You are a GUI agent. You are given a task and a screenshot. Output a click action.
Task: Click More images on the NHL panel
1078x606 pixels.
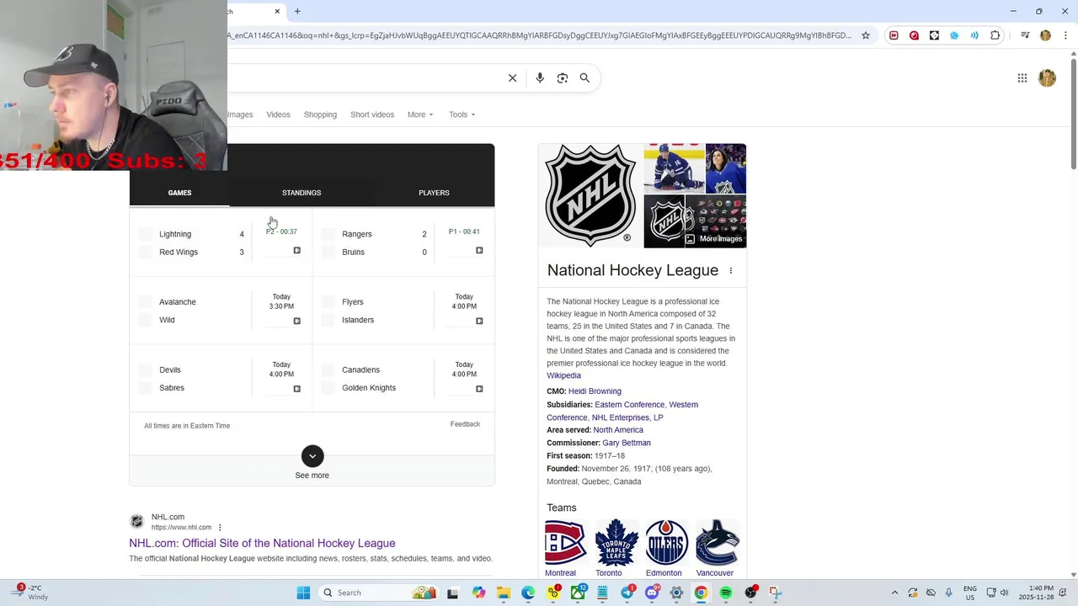(714, 238)
